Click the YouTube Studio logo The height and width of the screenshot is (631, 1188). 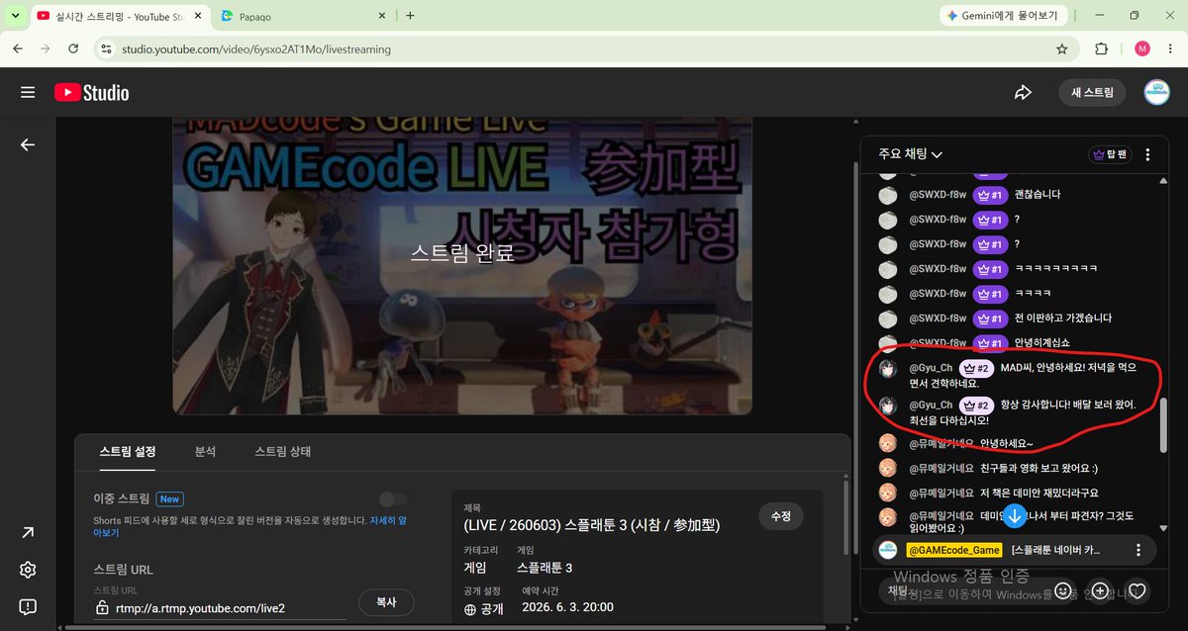[91, 93]
